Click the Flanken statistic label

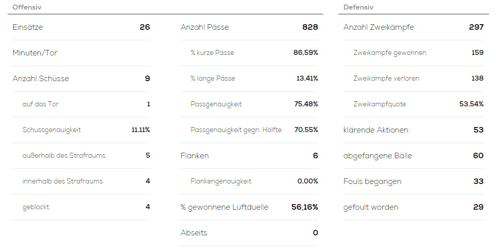pyautogui.click(x=194, y=156)
